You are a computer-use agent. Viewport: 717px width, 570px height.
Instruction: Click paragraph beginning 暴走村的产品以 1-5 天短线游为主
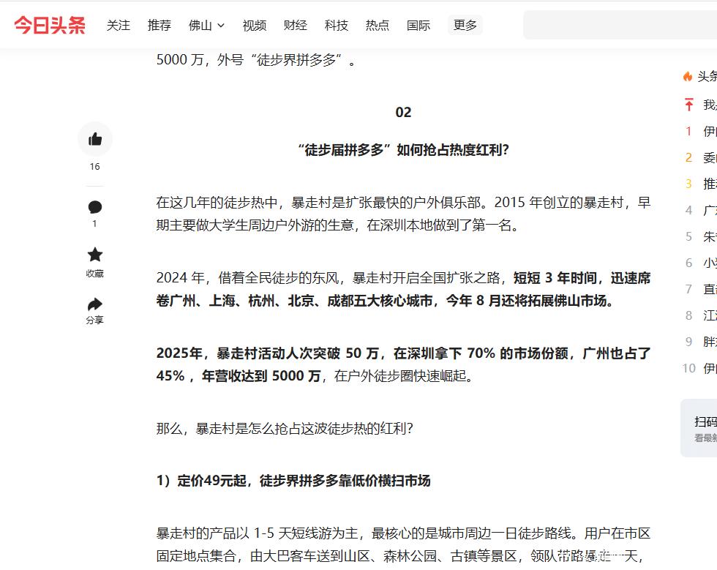403,544
